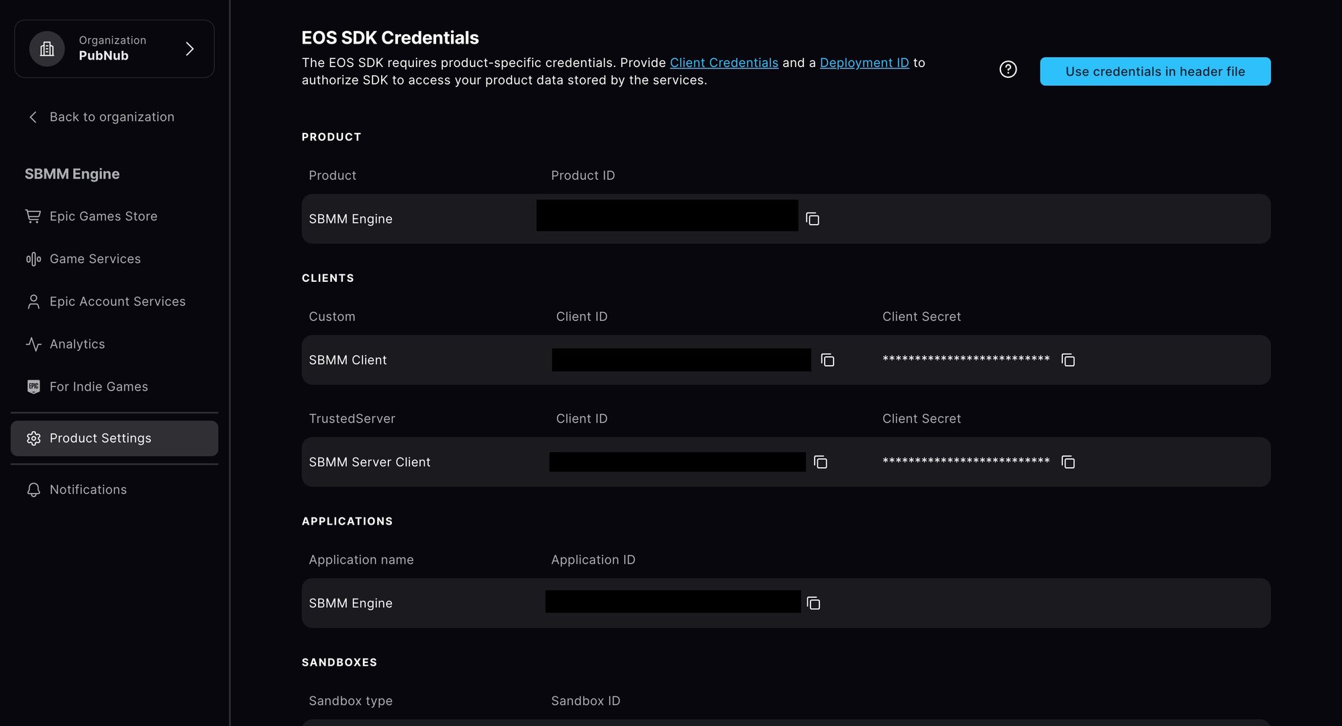Open Epic Games Store section
Image resolution: width=1342 pixels, height=726 pixels.
tap(103, 217)
